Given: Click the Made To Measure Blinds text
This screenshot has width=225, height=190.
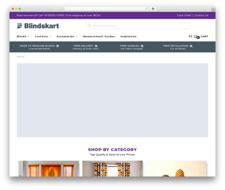Looking at the screenshot, I should 37,46.
